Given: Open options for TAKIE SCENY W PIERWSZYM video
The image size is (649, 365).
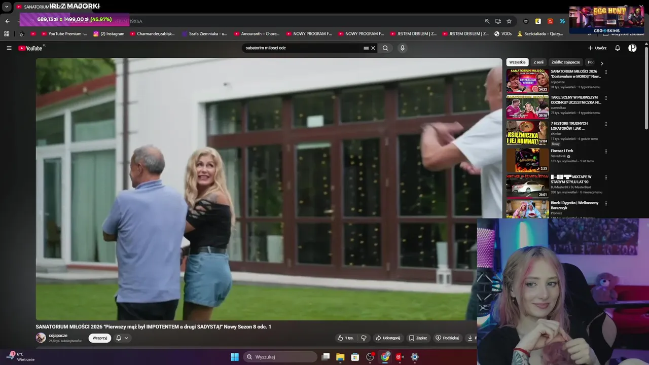Looking at the screenshot, I should [606, 98].
